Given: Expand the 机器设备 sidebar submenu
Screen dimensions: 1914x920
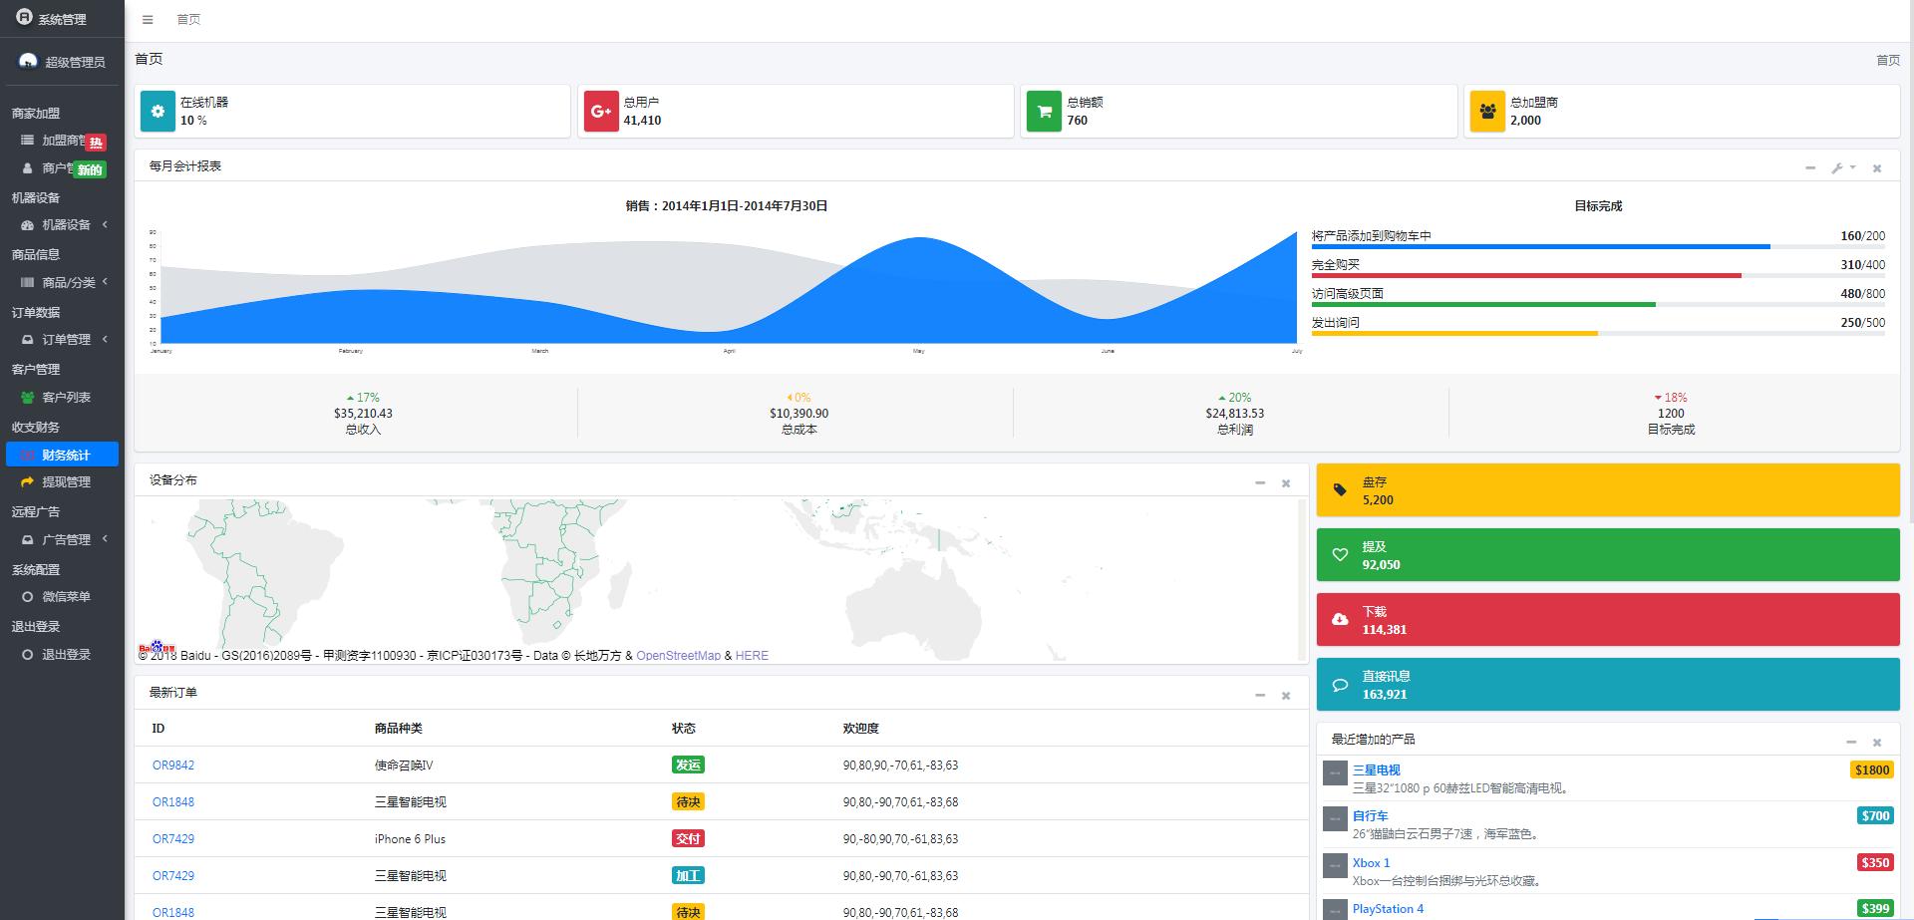Looking at the screenshot, I should 62,225.
